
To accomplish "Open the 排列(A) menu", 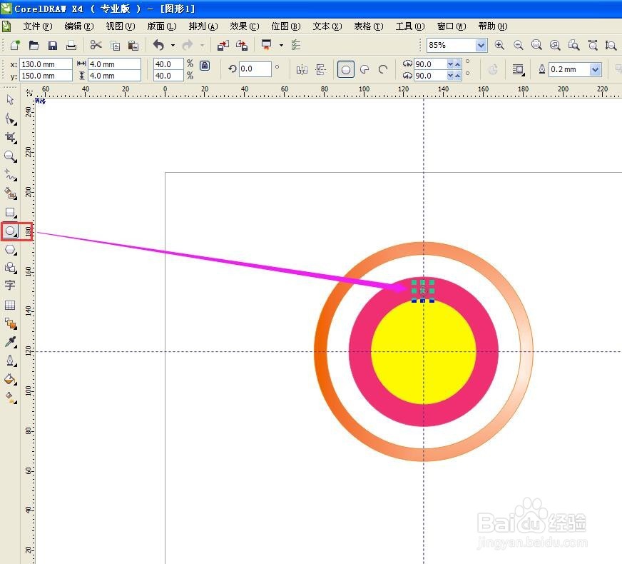I will [203, 26].
